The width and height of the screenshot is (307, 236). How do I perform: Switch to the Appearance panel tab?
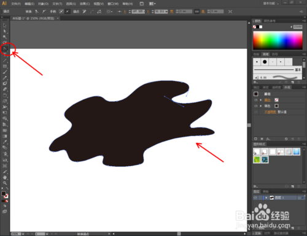coord(287,88)
